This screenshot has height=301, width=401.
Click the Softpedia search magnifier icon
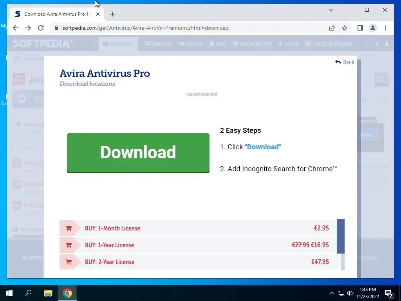pos(381,80)
